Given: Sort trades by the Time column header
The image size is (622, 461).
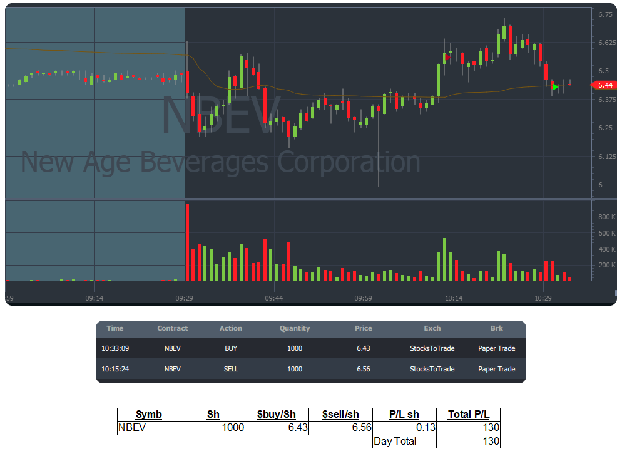Looking at the screenshot, I should coord(115,328).
